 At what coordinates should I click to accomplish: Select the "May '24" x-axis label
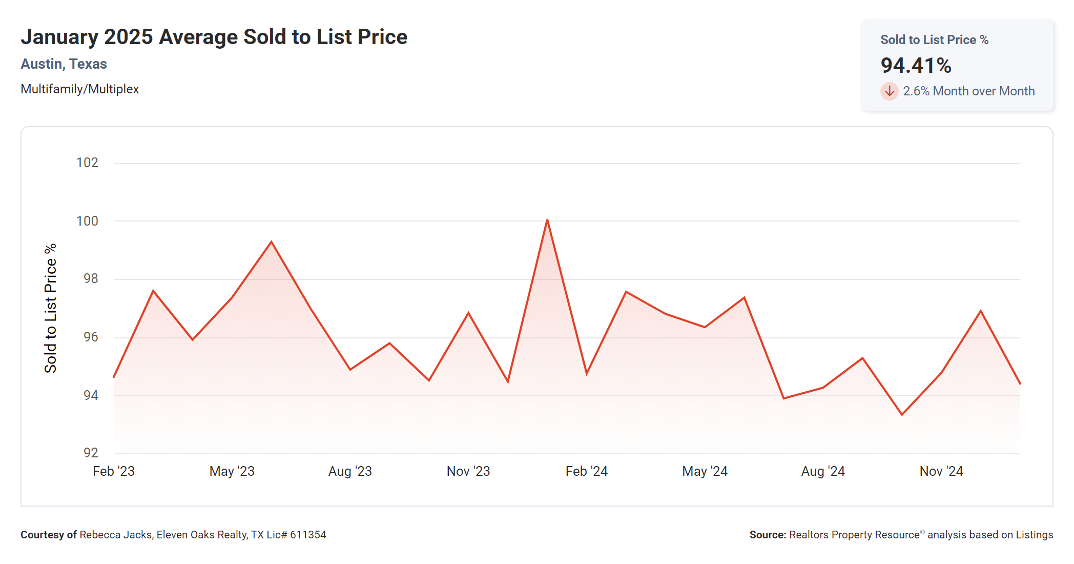point(705,471)
